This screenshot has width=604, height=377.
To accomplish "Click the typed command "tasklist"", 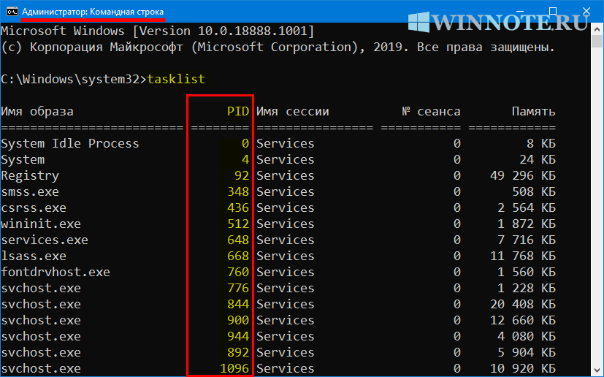I will click(x=176, y=79).
